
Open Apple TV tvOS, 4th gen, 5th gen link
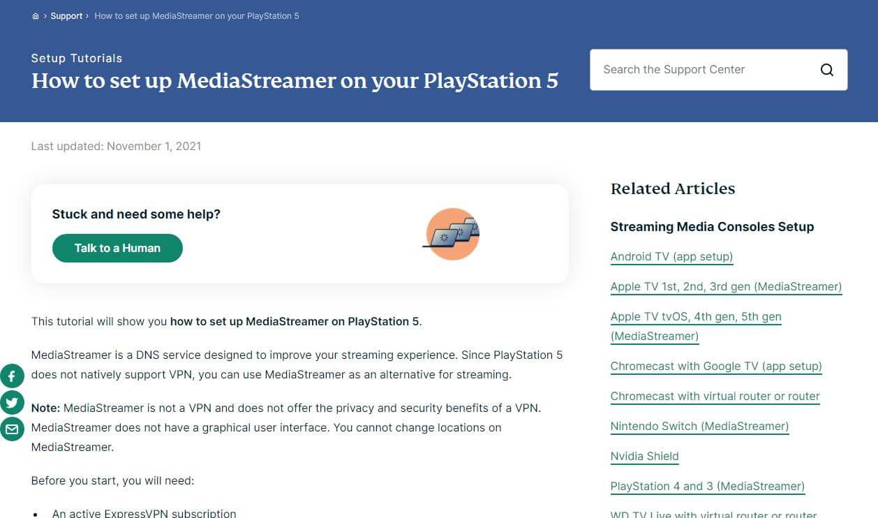click(x=696, y=326)
